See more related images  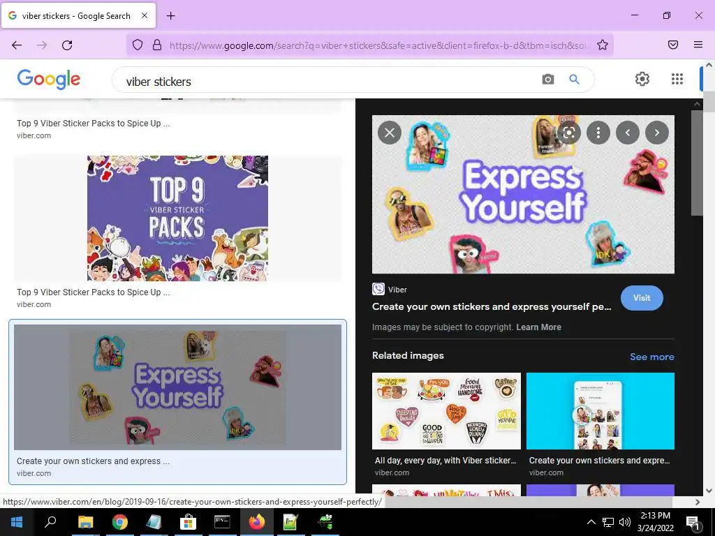tap(651, 357)
